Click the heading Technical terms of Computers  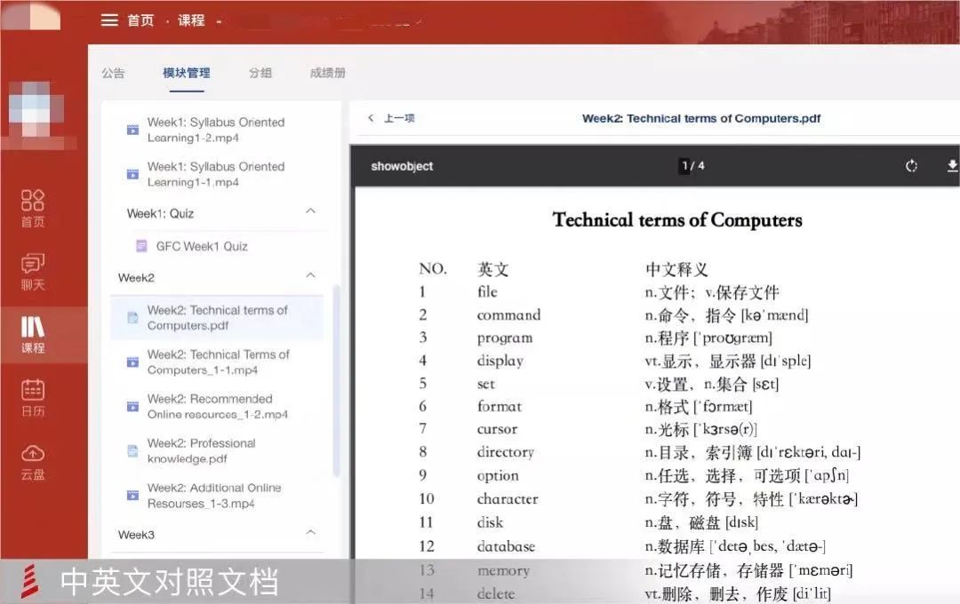(x=677, y=219)
